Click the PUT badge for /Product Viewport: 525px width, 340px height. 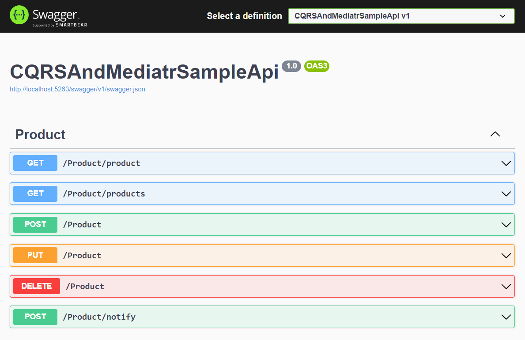click(x=35, y=256)
